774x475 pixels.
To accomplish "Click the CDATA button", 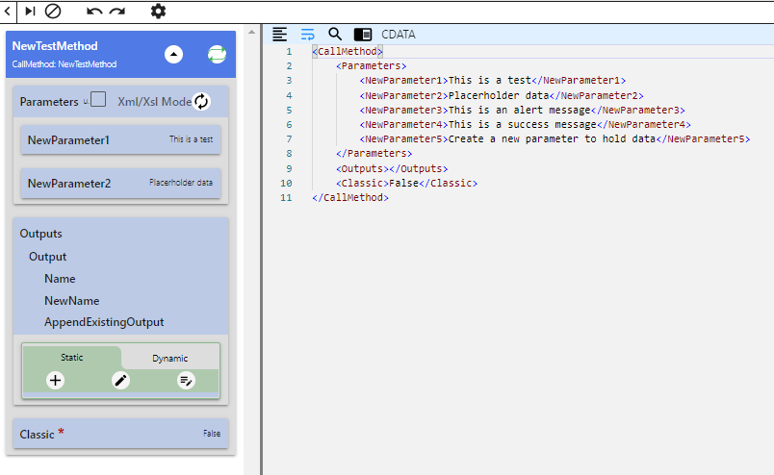I will (x=399, y=34).
